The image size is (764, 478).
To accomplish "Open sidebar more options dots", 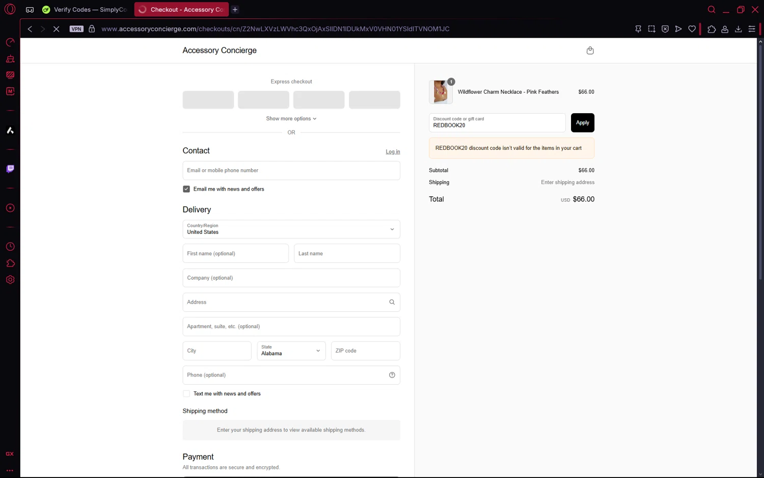I will coord(10,470).
